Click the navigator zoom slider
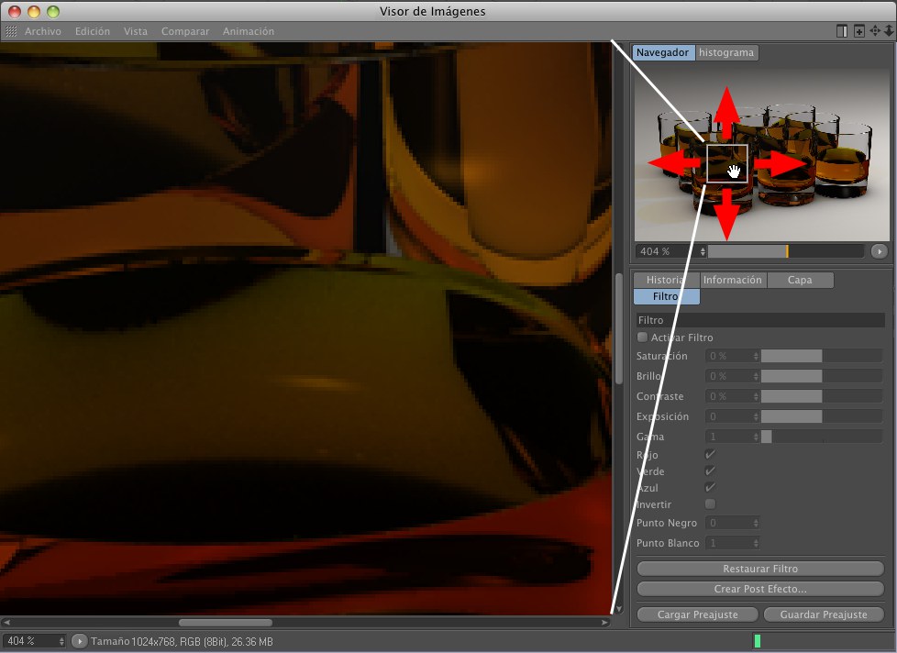This screenshot has width=897, height=653. pyautogui.click(x=785, y=251)
